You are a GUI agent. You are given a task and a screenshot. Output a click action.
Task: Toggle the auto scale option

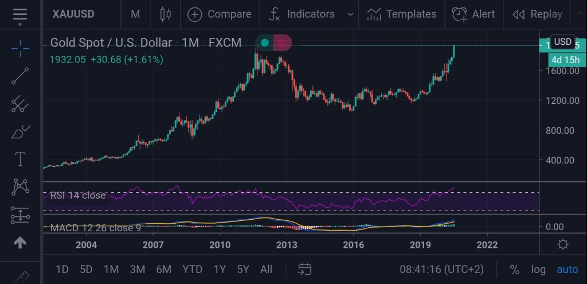[567, 270]
